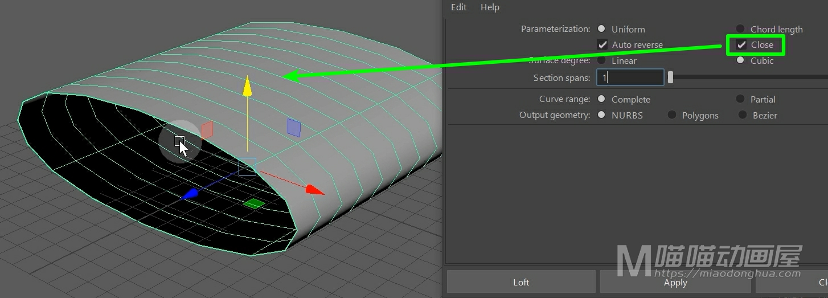Viewport: 828px width, 298px height.
Task: Toggle the Auto reverse checkbox
Action: pyautogui.click(x=602, y=44)
